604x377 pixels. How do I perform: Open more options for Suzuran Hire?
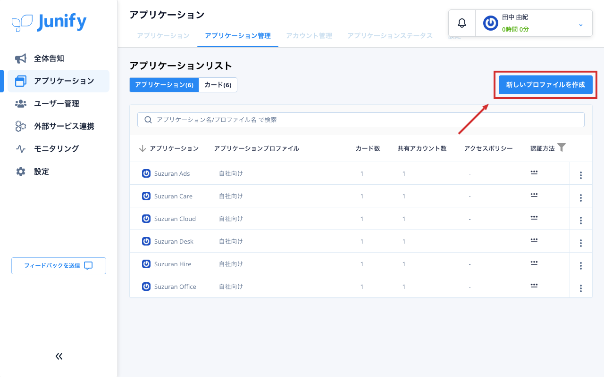581,266
